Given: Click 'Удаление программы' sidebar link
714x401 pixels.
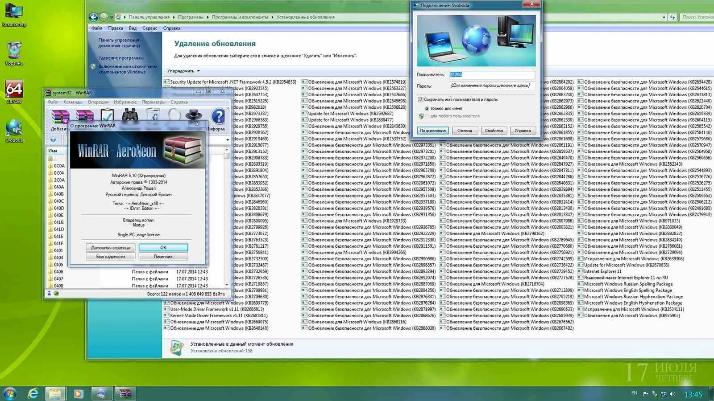Looking at the screenshot, I should (x=121, y=58).
